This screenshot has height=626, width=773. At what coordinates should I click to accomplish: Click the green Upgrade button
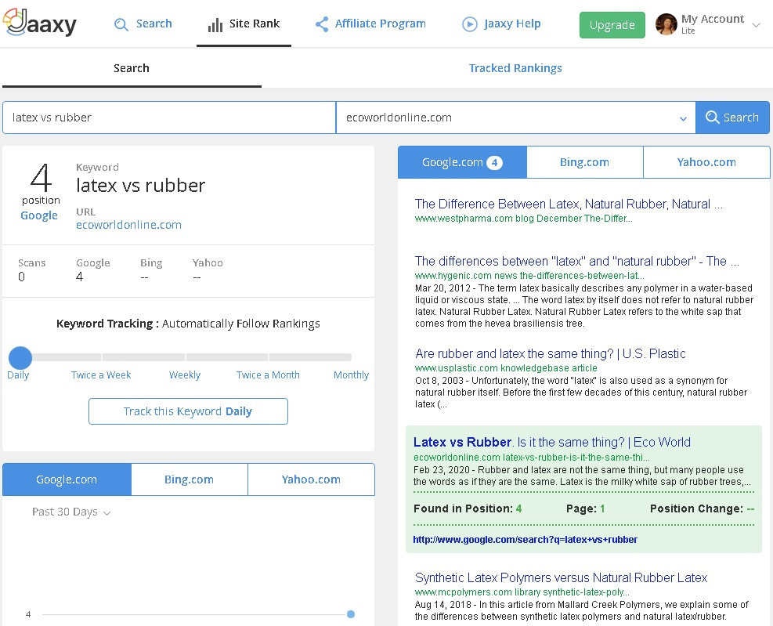pos(612,25)
